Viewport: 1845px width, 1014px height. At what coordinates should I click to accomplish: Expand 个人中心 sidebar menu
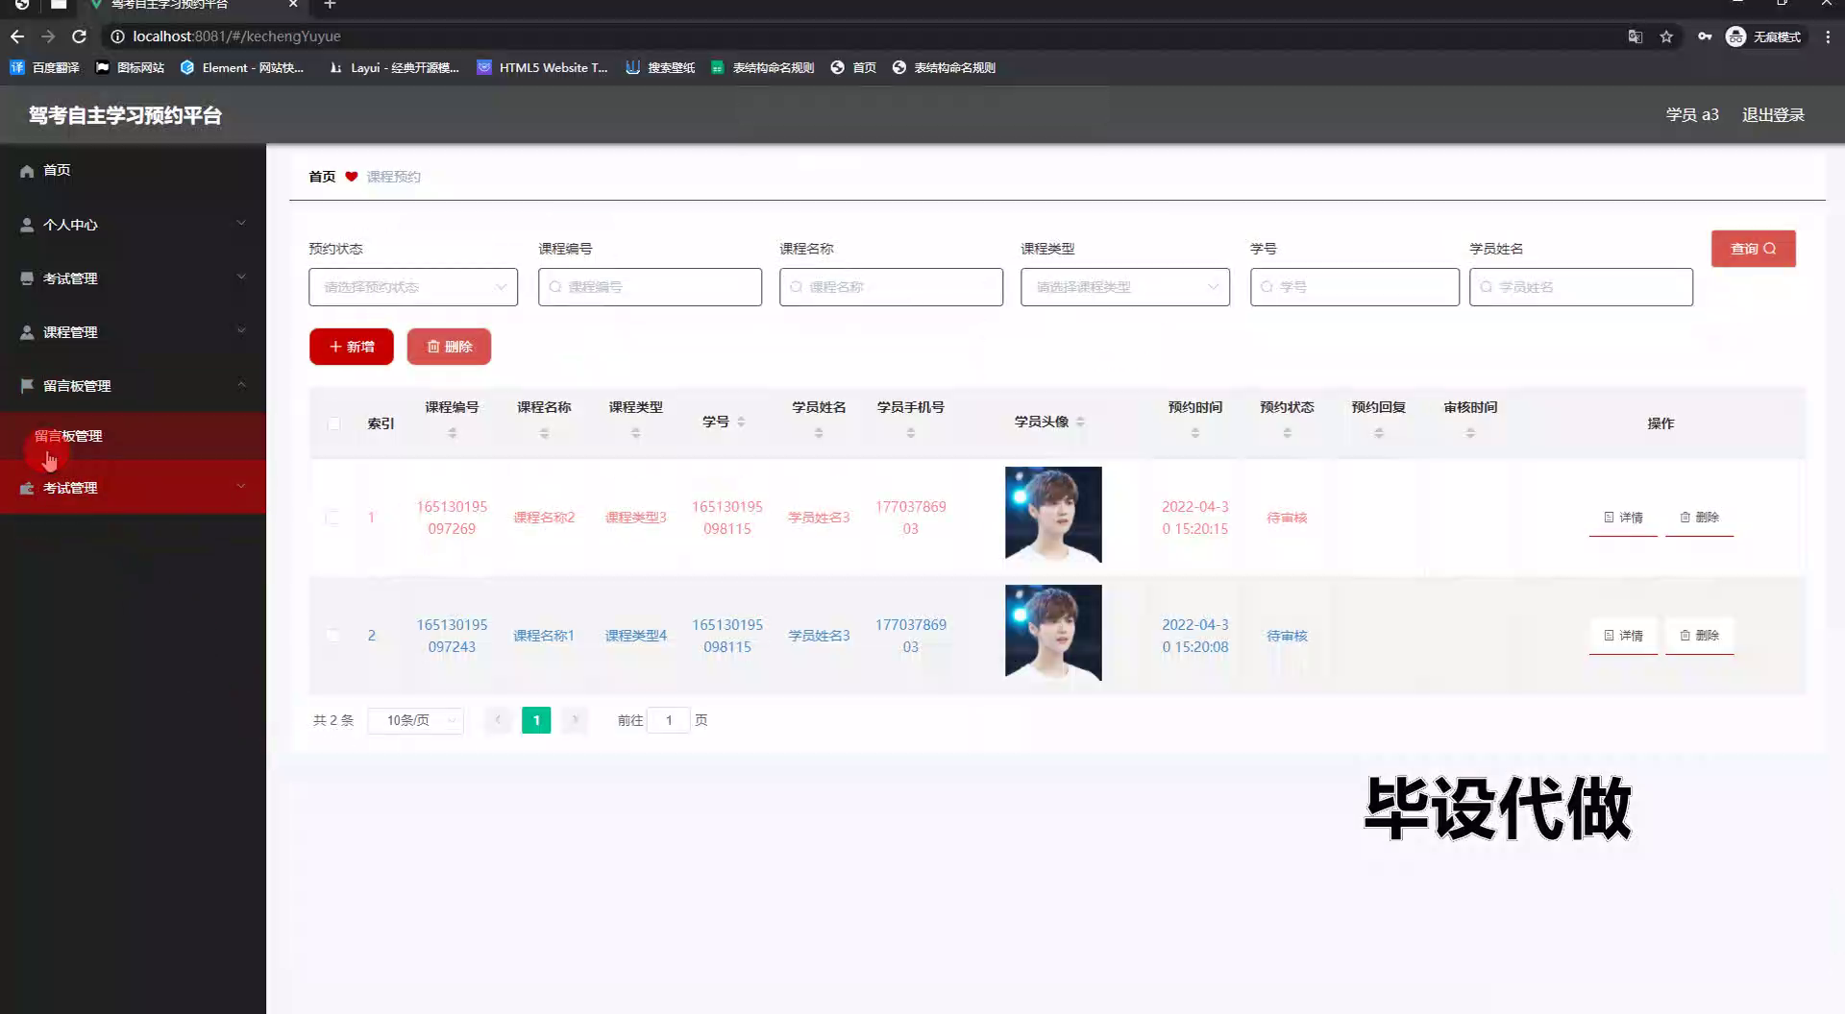(133, 225)
